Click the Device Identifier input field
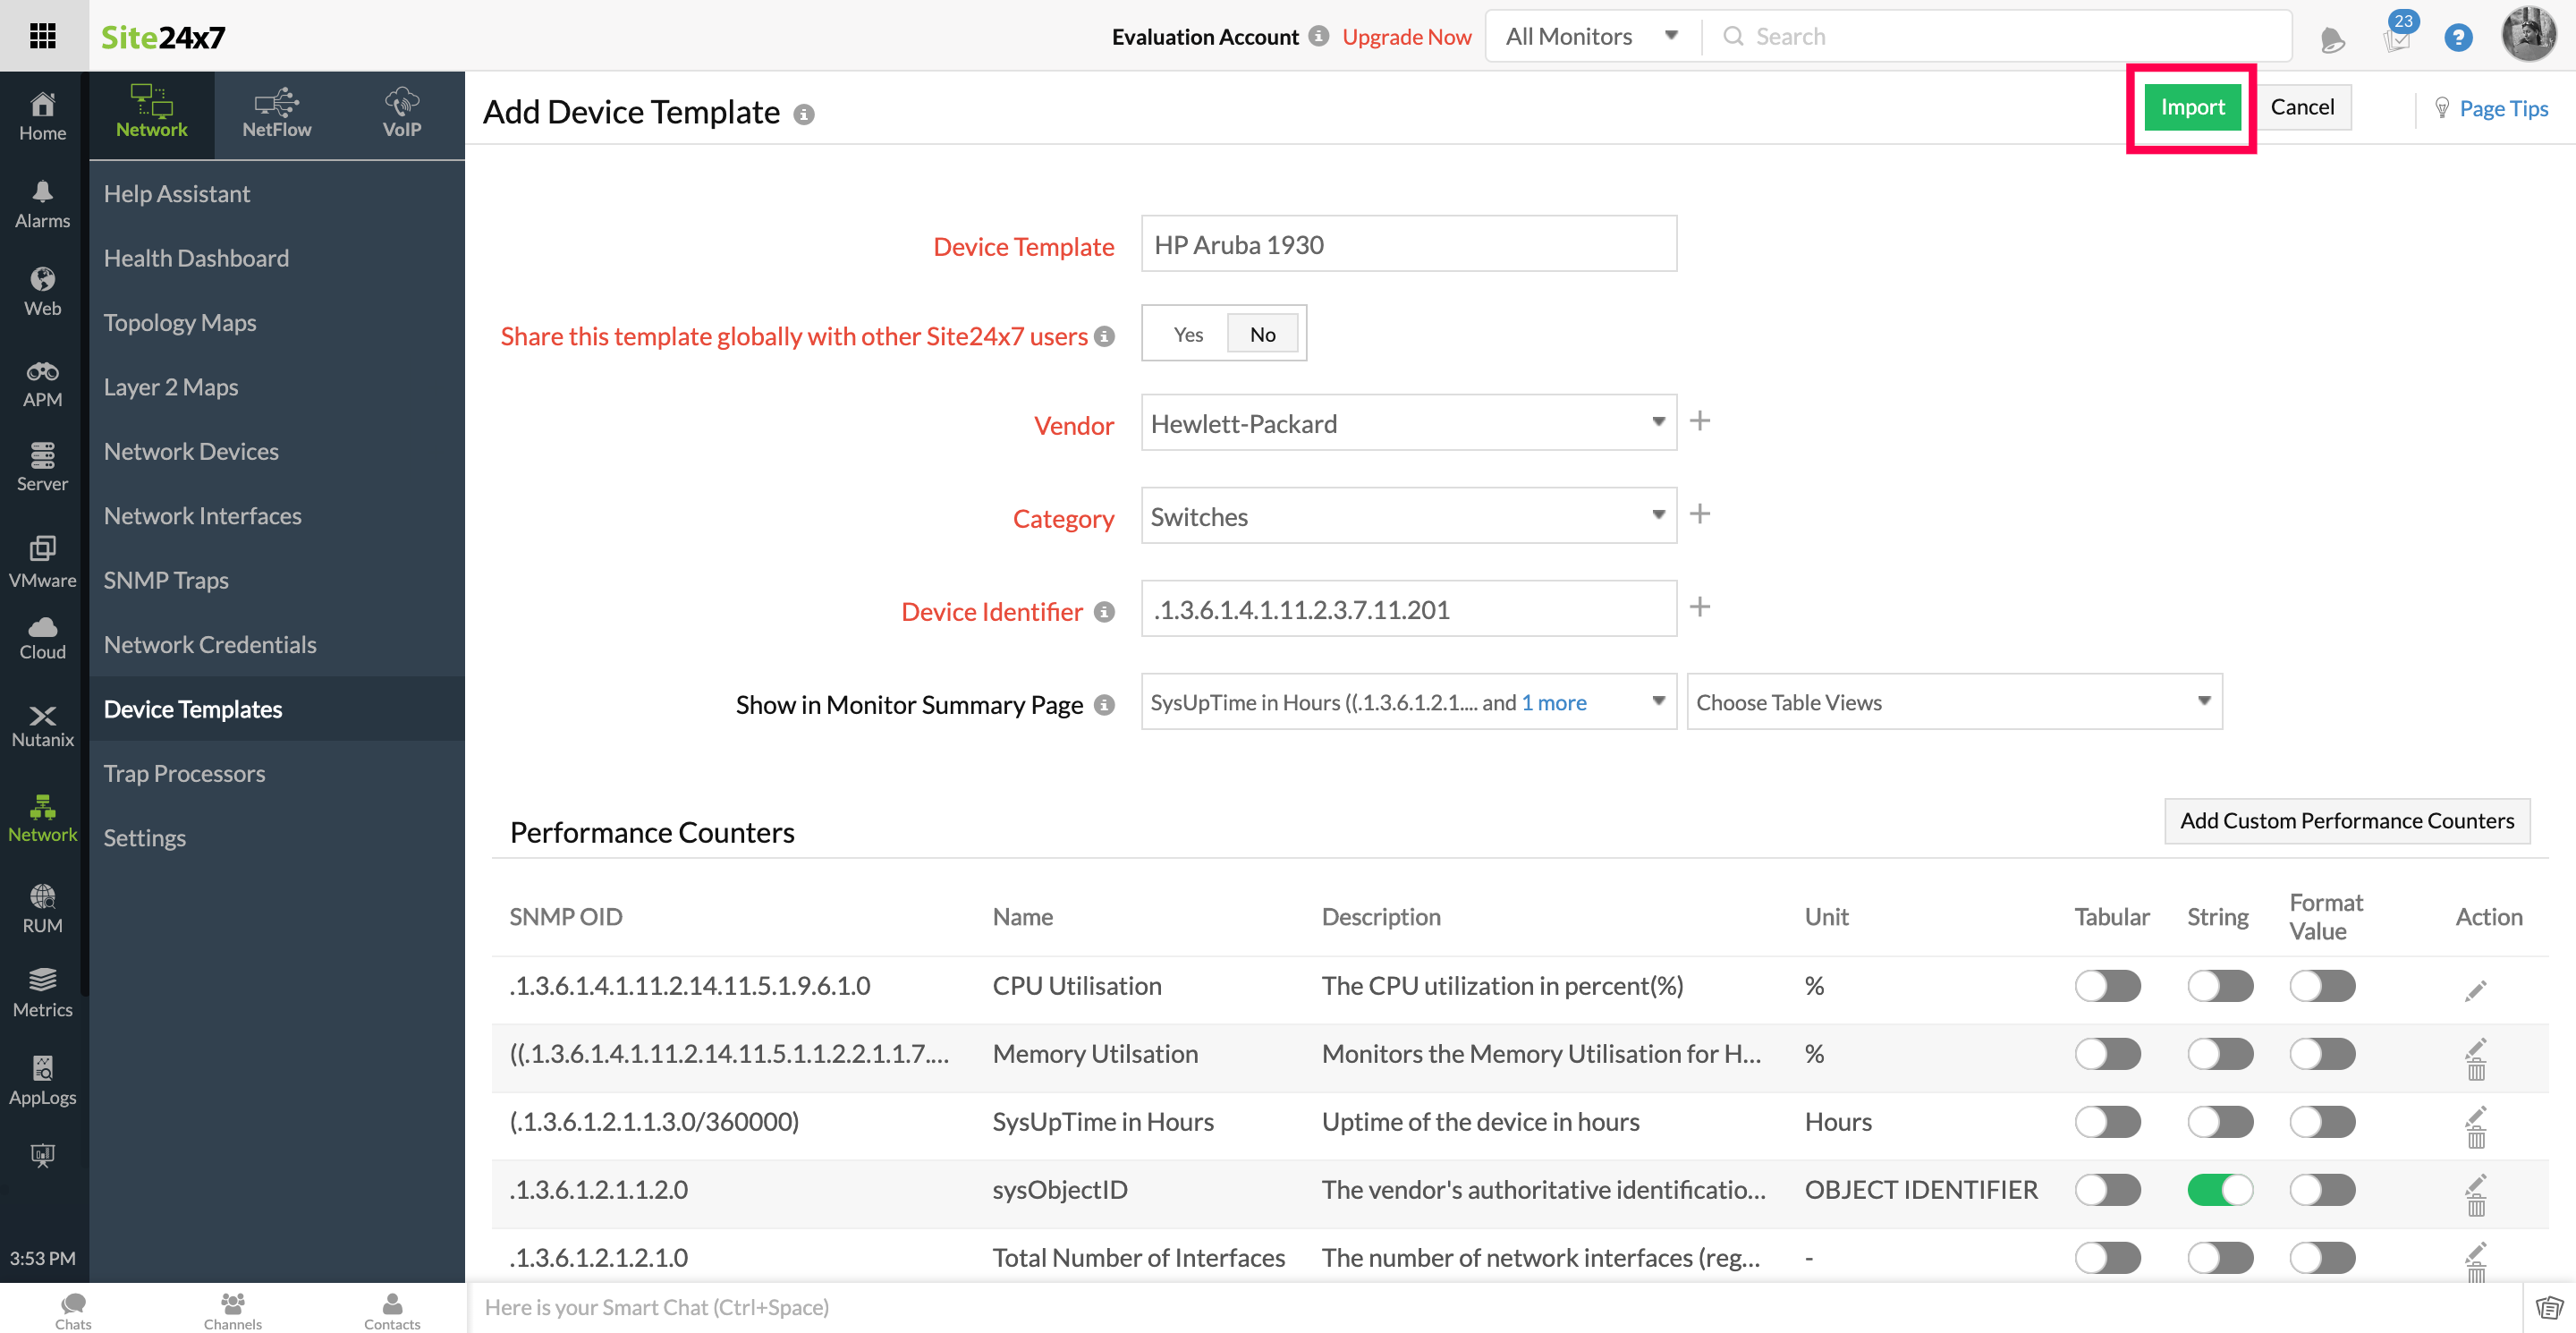2576x1333 pixels. coord(1408,609)
